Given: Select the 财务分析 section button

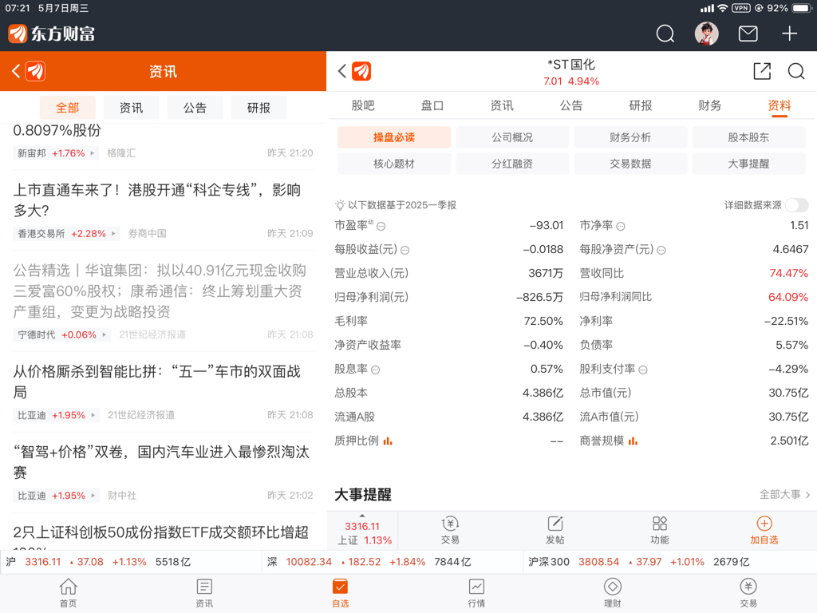Looking at the screenshot, I should pos(630,137).
